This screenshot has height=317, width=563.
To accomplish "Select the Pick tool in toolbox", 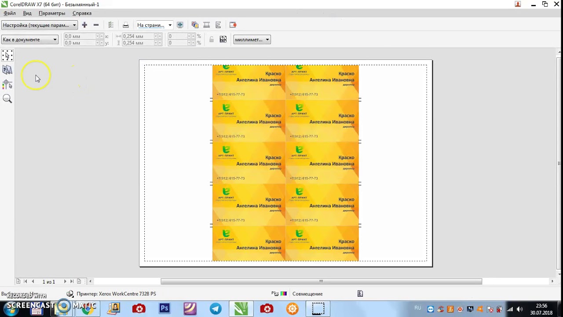I will point(7,55).
